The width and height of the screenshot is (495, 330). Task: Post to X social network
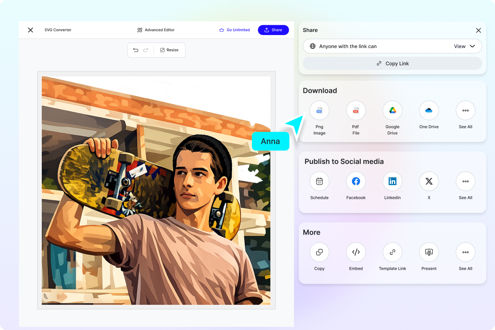(x=429, y=181)
